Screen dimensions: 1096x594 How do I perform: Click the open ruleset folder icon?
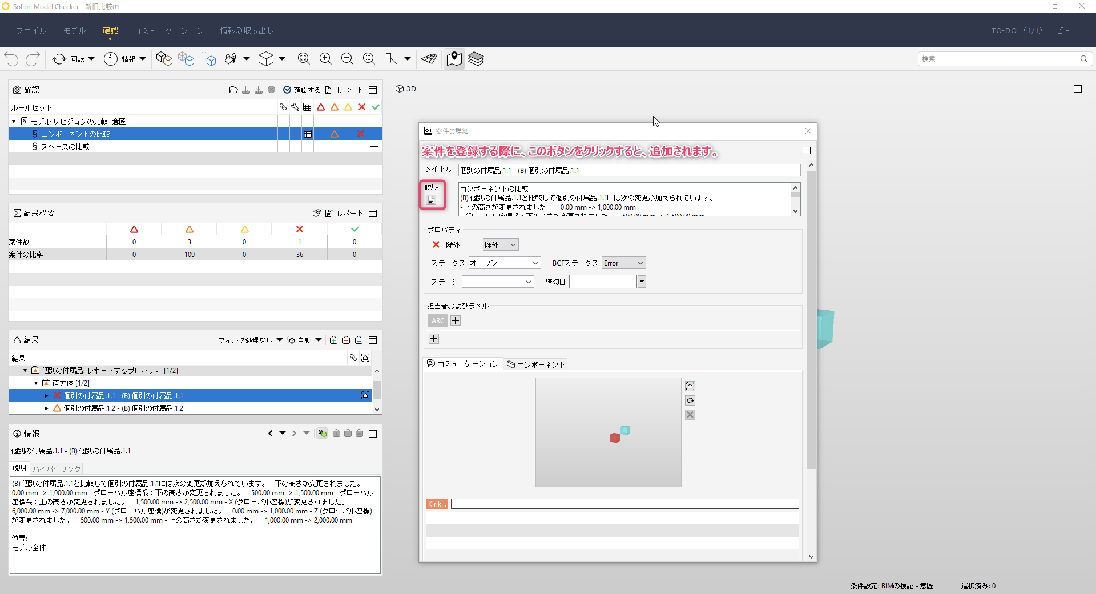click(x=233, y=90)
